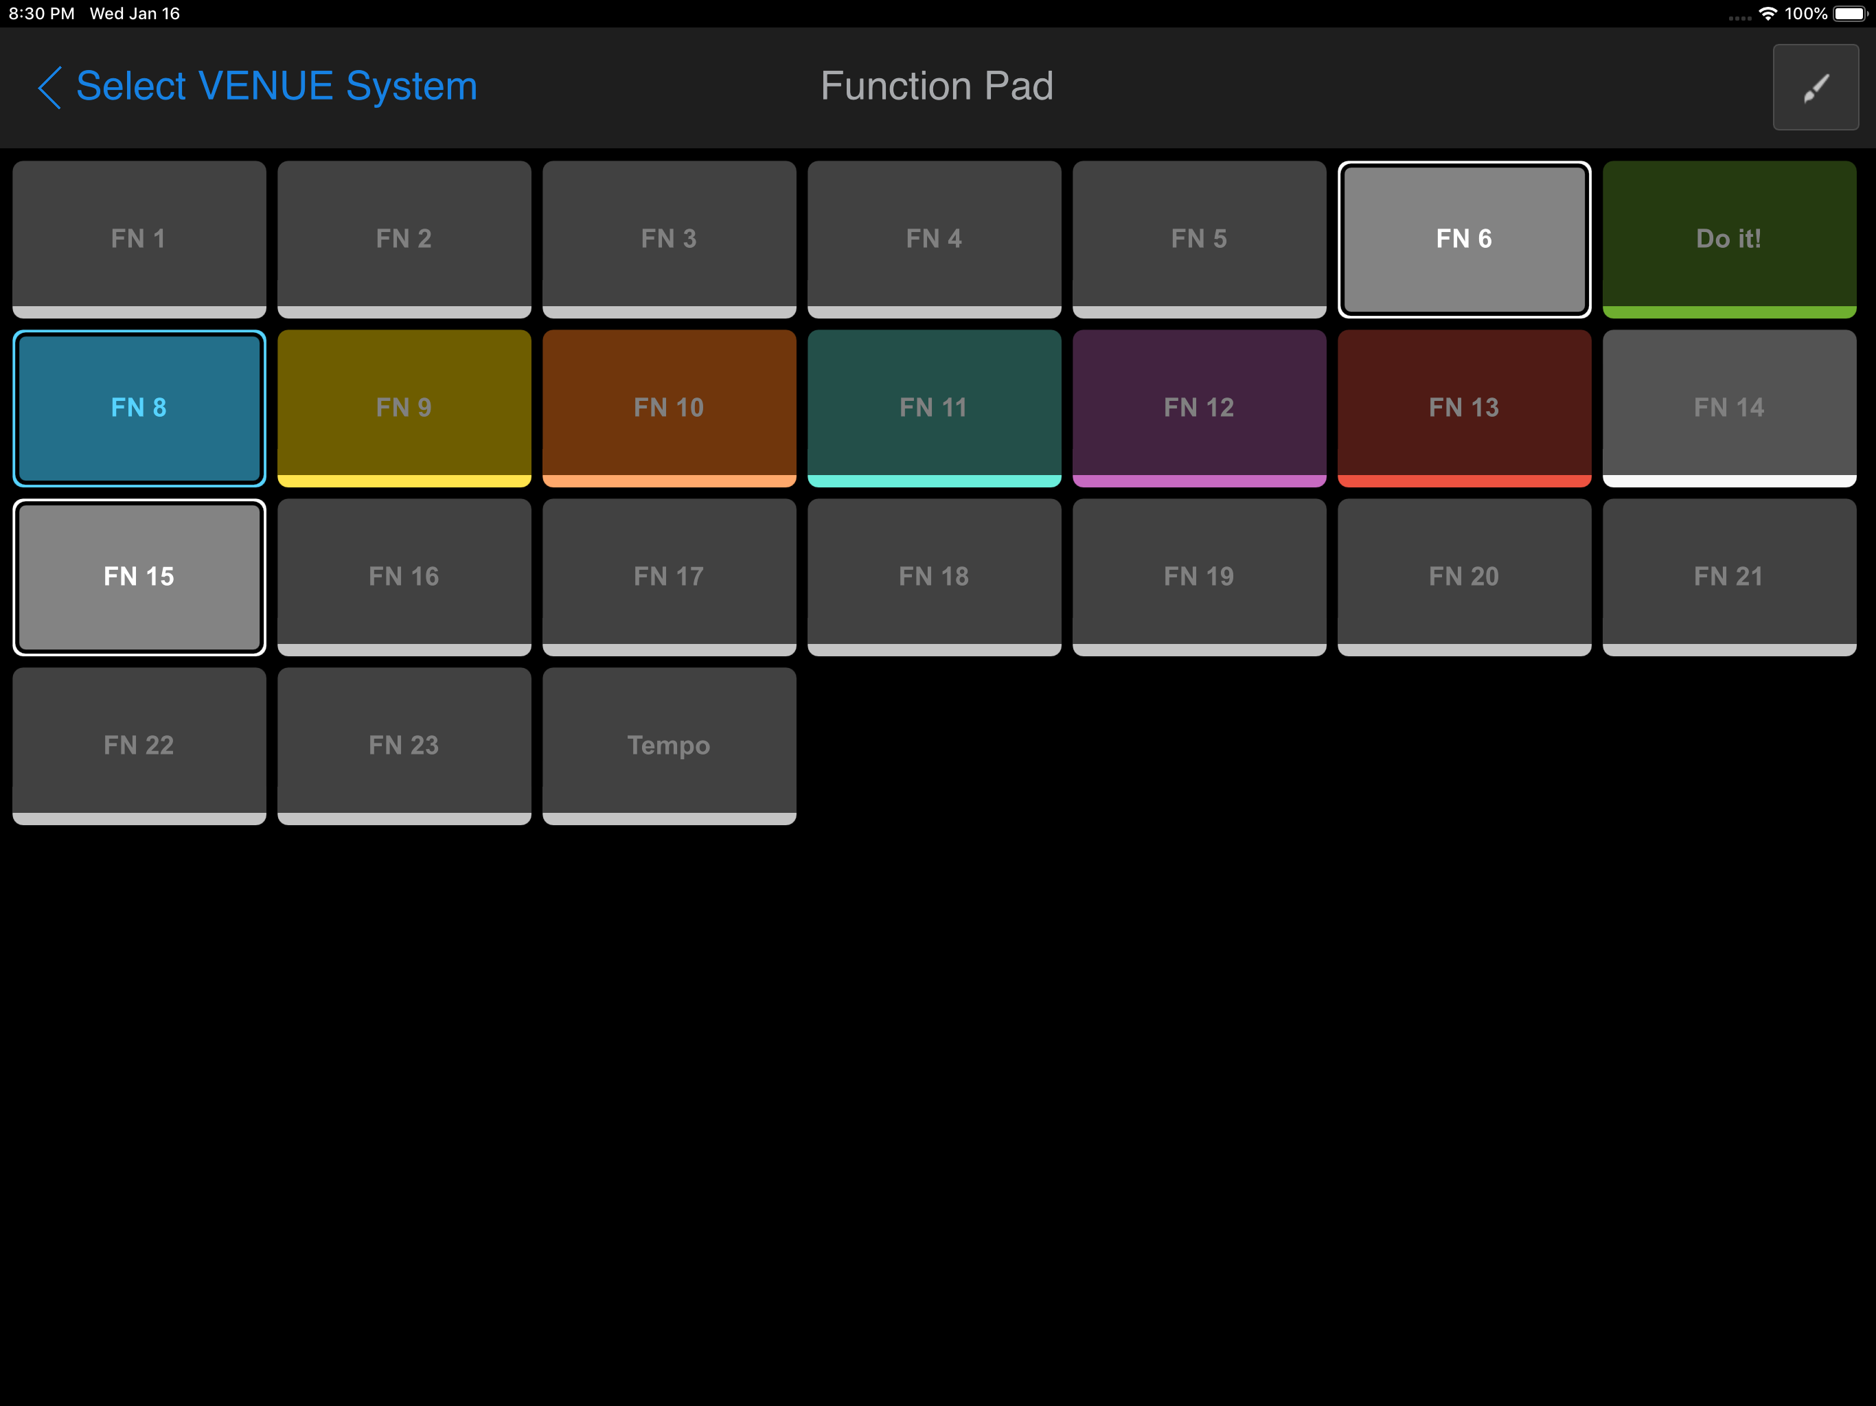This screenshot has width=1876, height=1406.
Task: Activate the teal FN 11 pad
Action: pos(934,408)
